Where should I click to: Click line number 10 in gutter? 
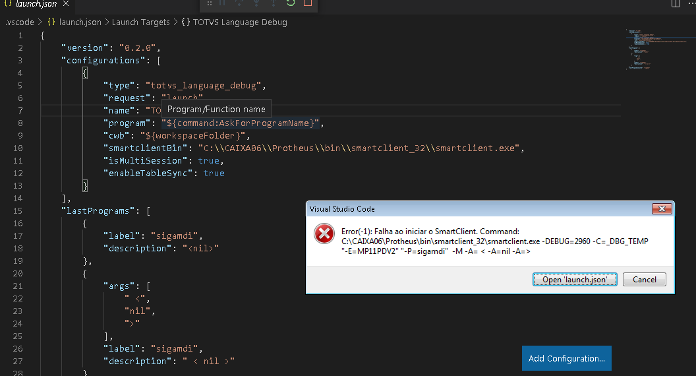pyautogui.click(x=18, y=148)
